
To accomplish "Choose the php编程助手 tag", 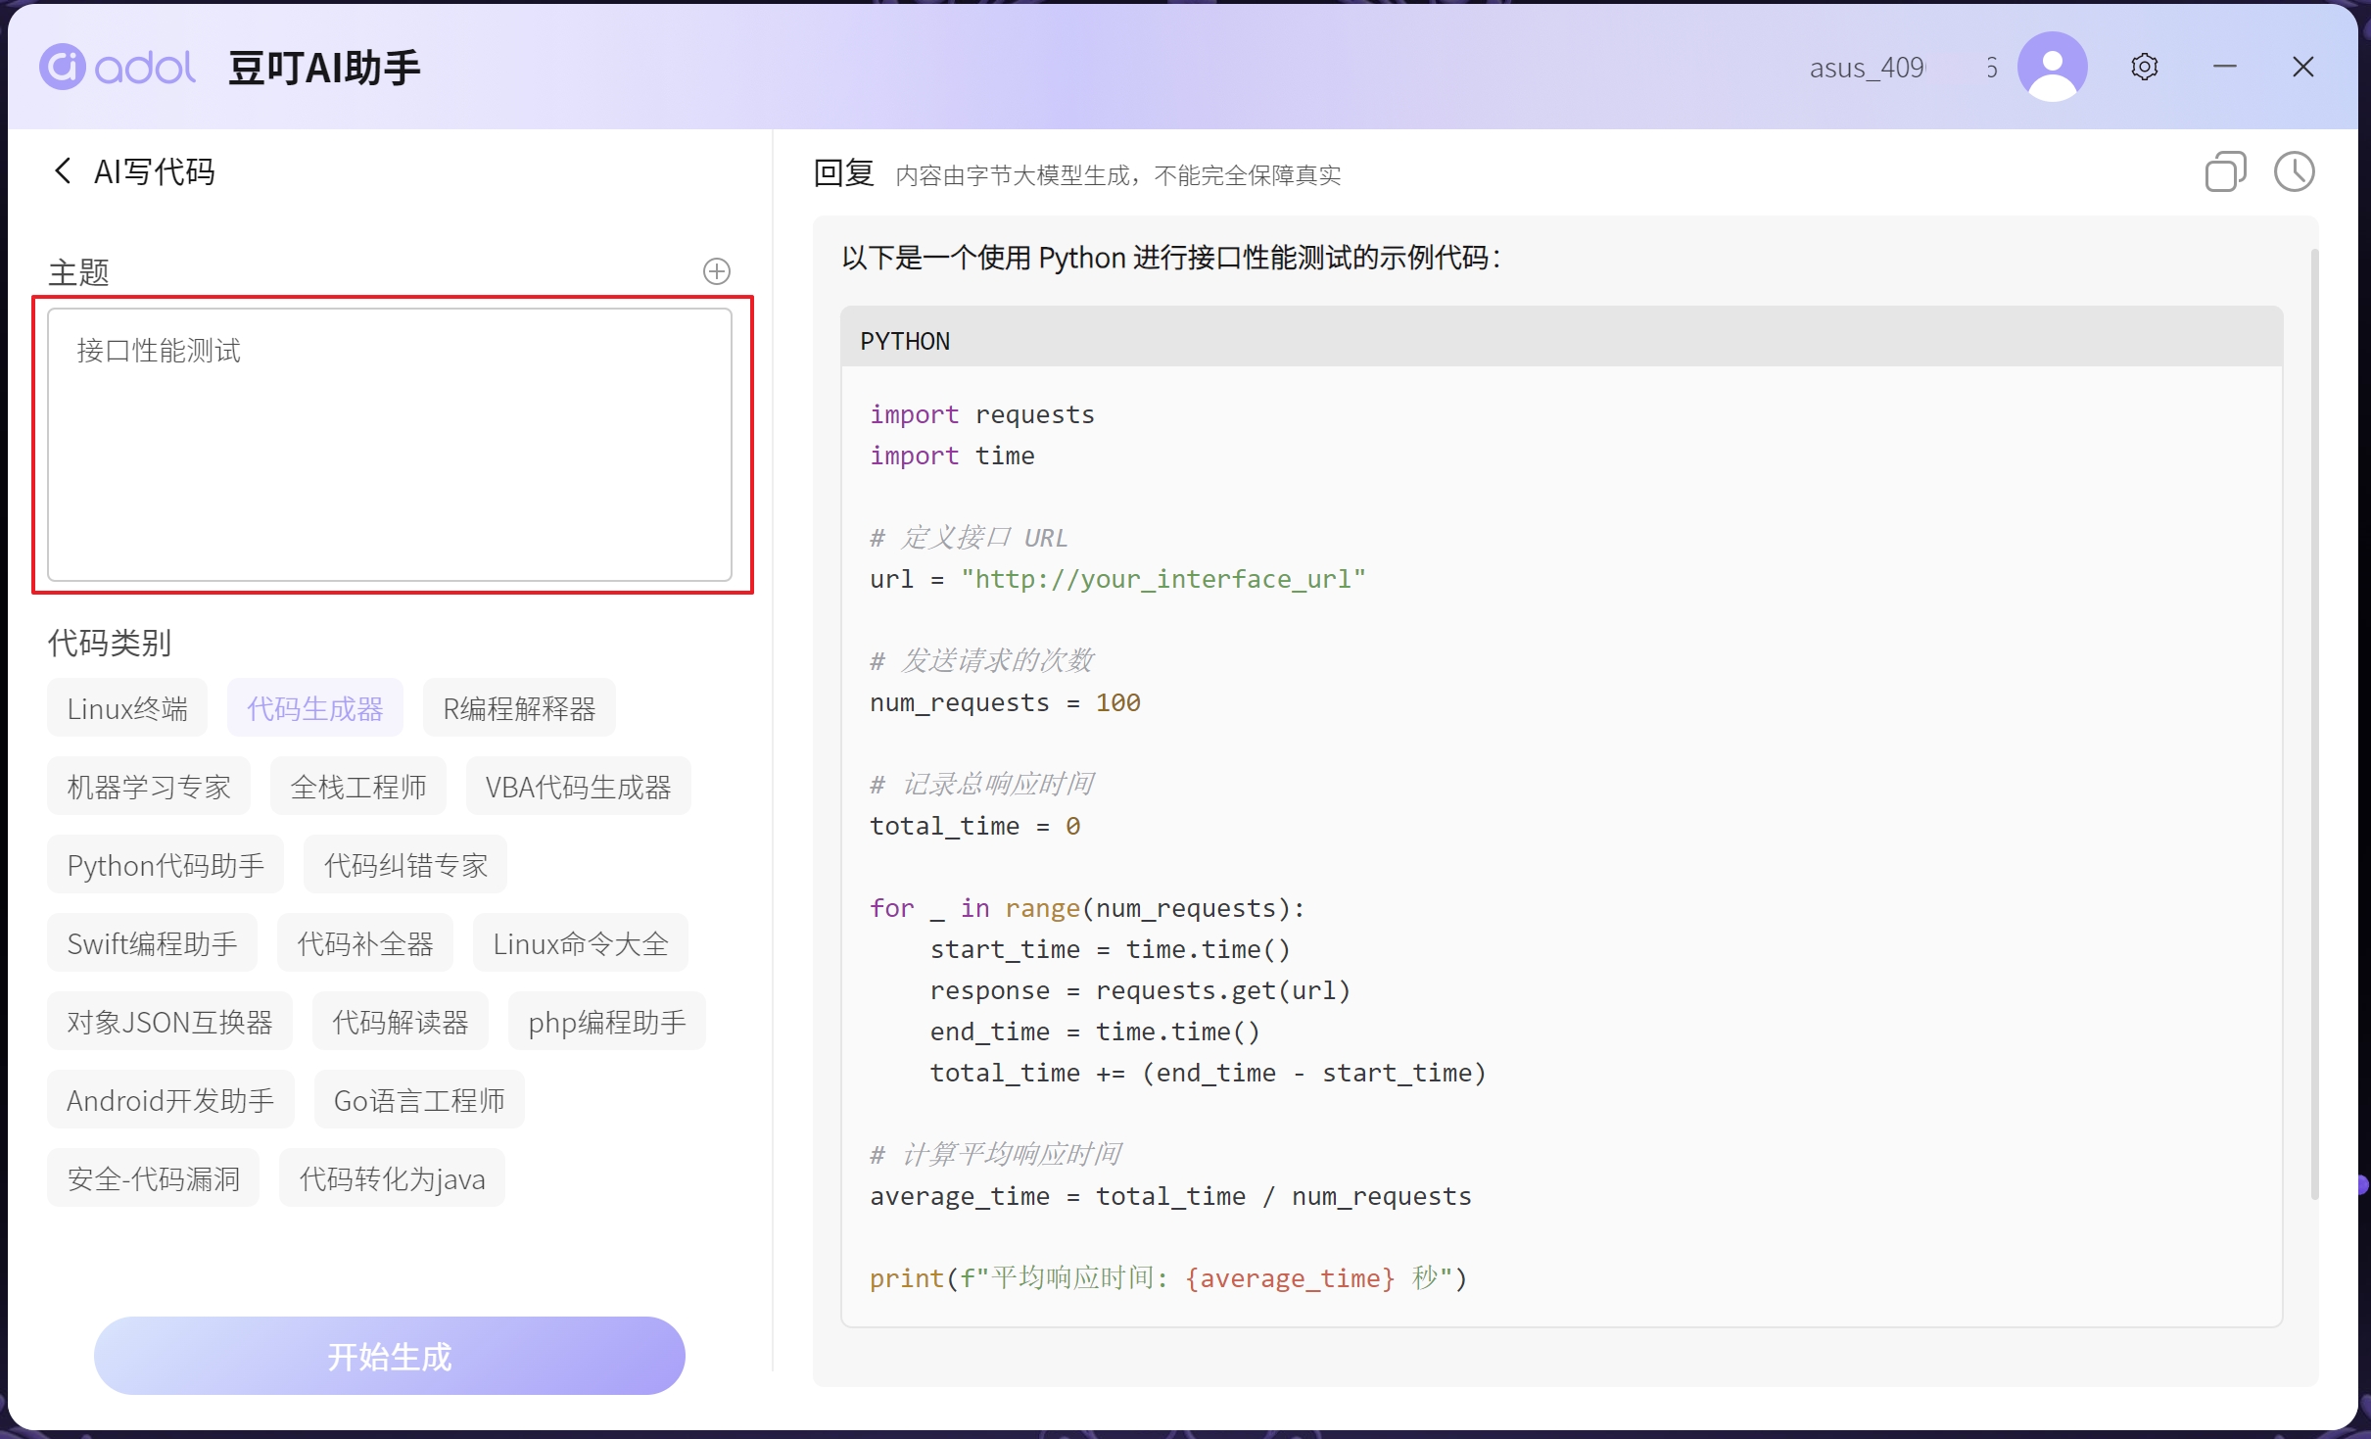I will pos(607,1022).
